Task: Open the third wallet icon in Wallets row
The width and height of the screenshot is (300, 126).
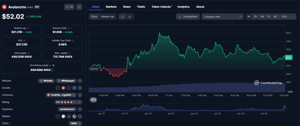Action: (x=69, y=116)
